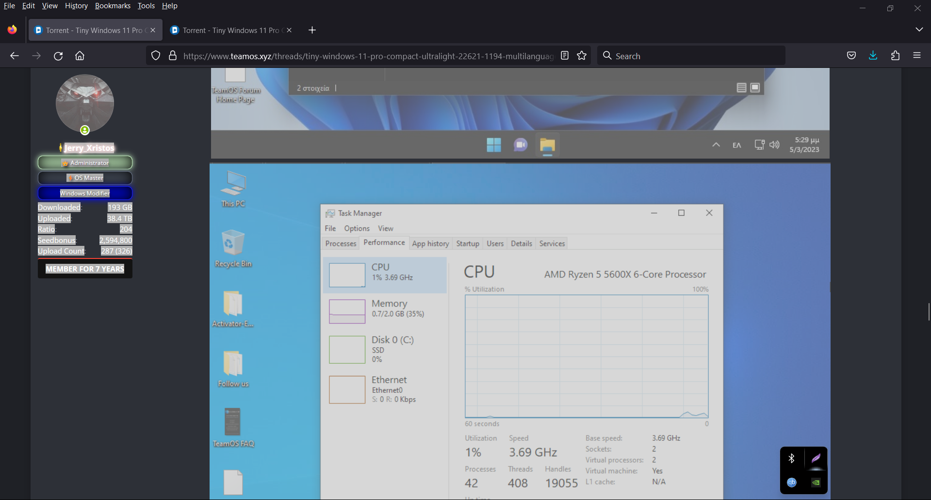Toggle reader view for this page

pyautogui.click(x=564, y=56)
